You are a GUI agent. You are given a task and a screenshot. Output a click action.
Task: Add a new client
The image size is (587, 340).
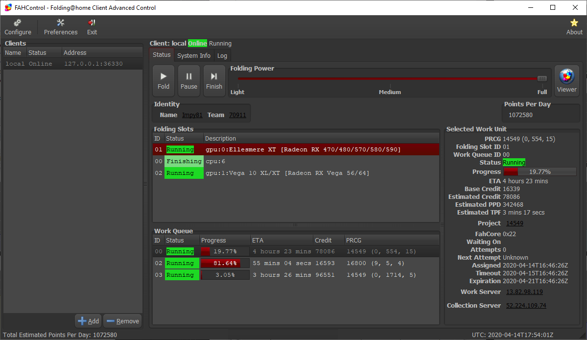89,321
